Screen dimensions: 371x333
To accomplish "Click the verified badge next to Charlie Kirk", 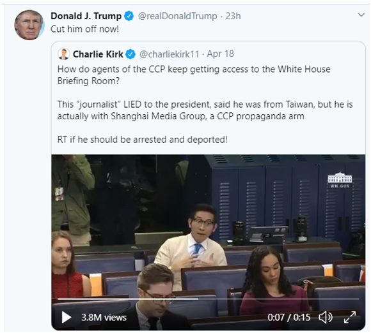I will pyautogui.click(x=130, y=54).
